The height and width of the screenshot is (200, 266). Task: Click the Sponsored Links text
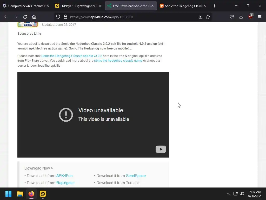coord(30,34)
